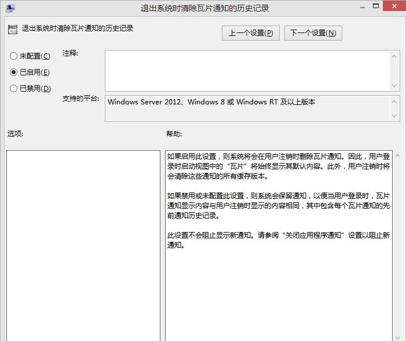Go to 下一个设置 (next setting)
The height and width of the screenshot is (341, 406).
(x=313, y=33)
